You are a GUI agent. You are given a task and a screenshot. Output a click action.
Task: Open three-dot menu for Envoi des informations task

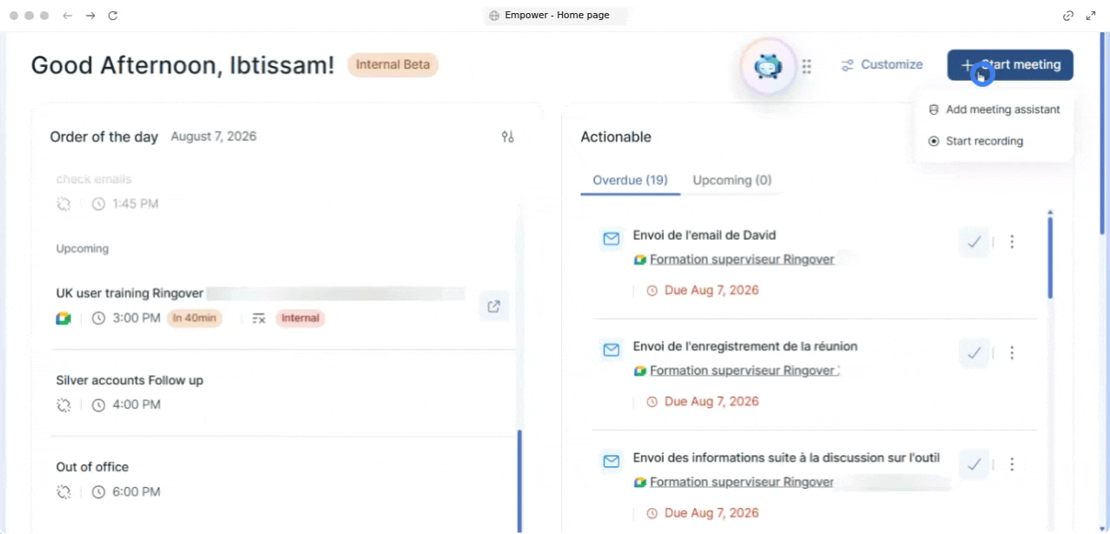[1012, 464]
